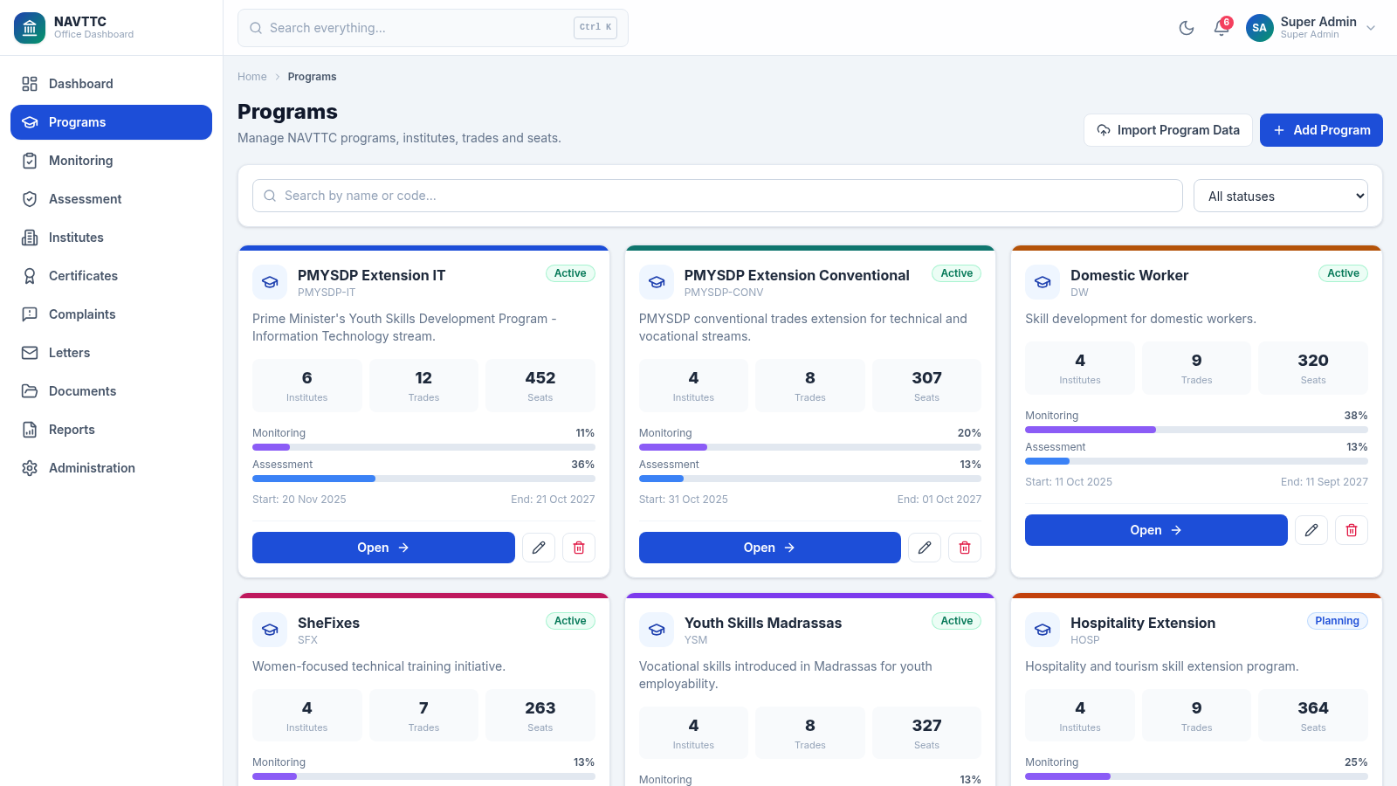Go to Dashboard in the sidebar

111,84
